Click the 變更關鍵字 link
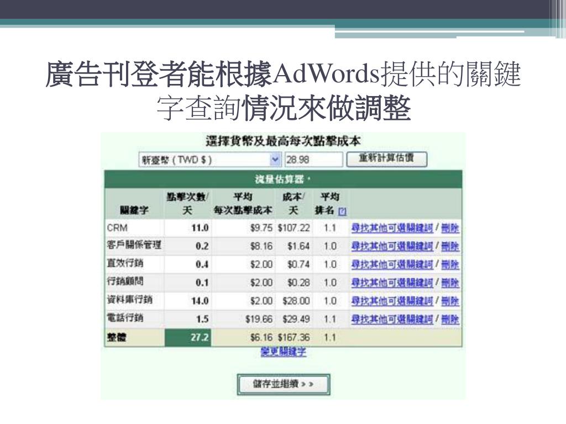566x424 pixels. point(284,352)
